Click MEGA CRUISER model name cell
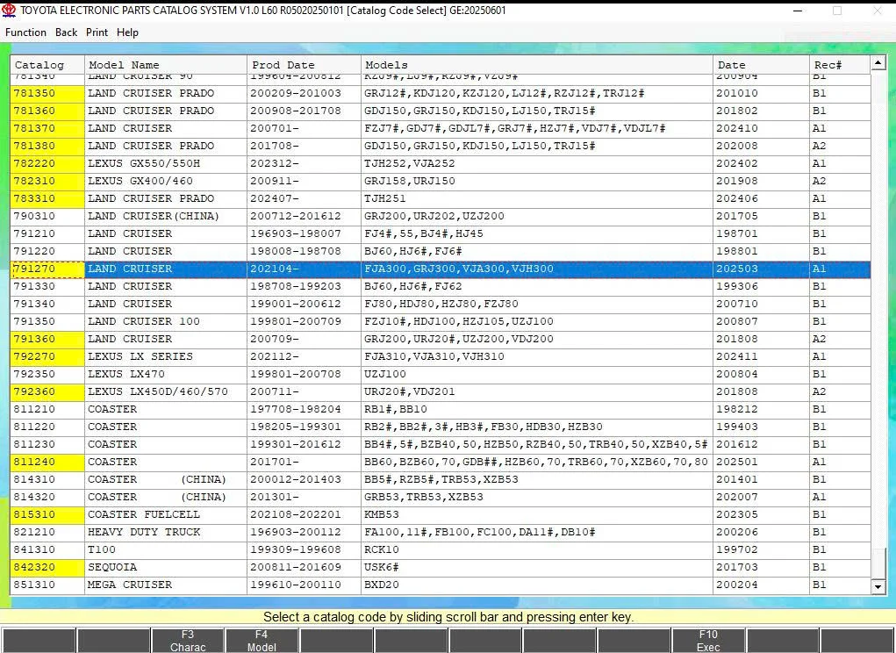This screenshot has height=653, width=896. [x=166, y=585]
